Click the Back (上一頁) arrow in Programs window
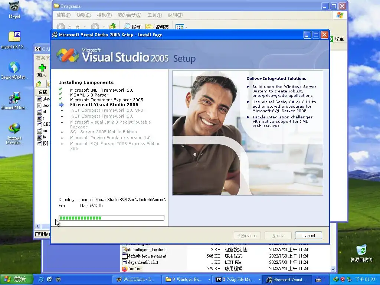The image size is (380, 285). point(60,26)
